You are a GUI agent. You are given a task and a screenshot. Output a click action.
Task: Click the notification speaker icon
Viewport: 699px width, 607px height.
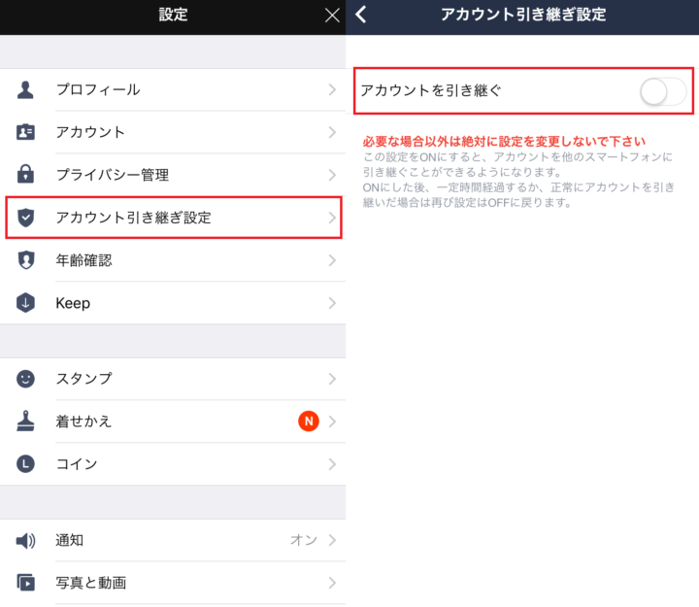point(25,541)
